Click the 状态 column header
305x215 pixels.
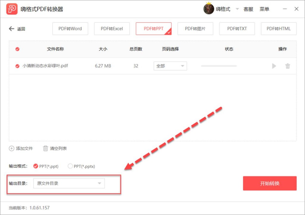[229, 49]
